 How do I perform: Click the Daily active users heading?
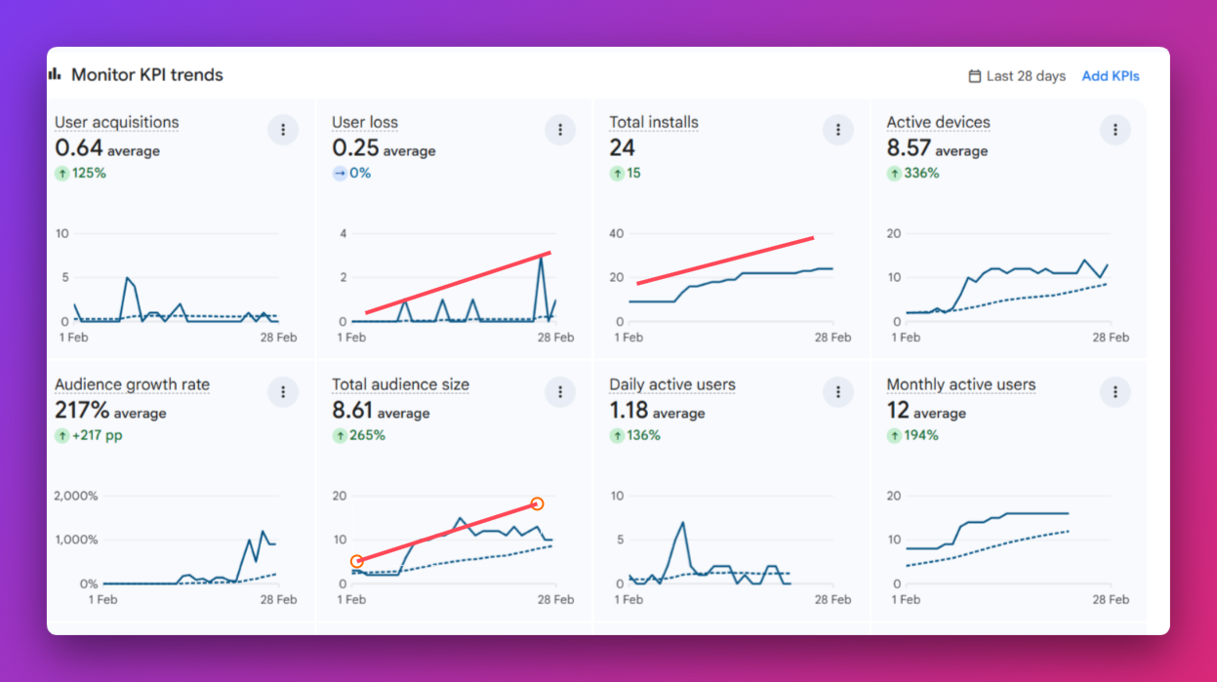672,384
